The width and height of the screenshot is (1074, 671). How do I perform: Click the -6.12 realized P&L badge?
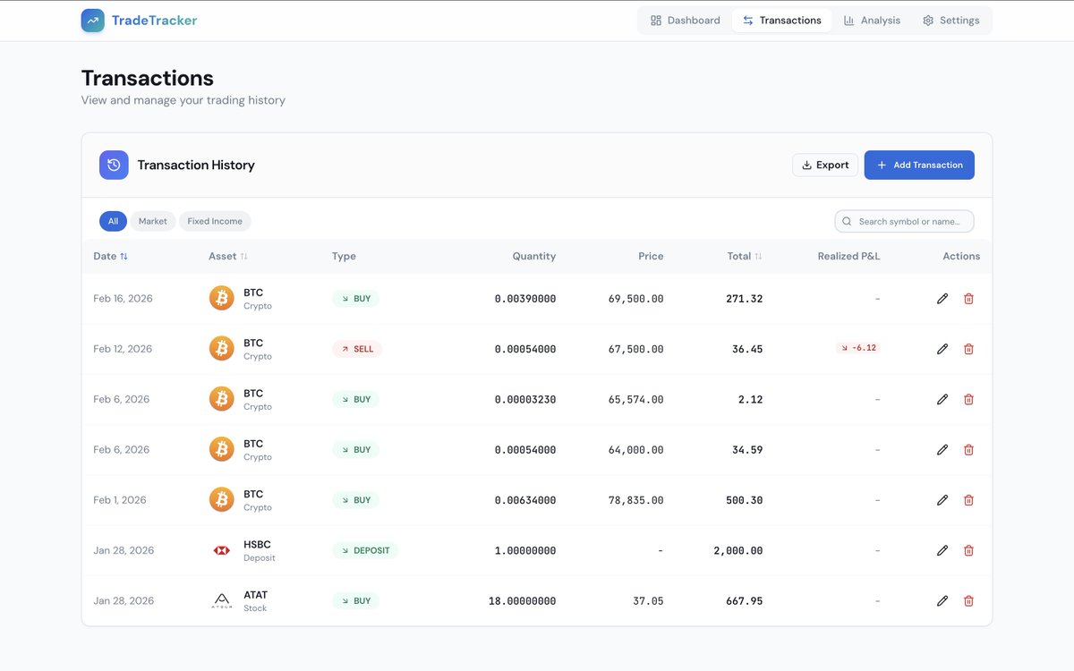858,348
